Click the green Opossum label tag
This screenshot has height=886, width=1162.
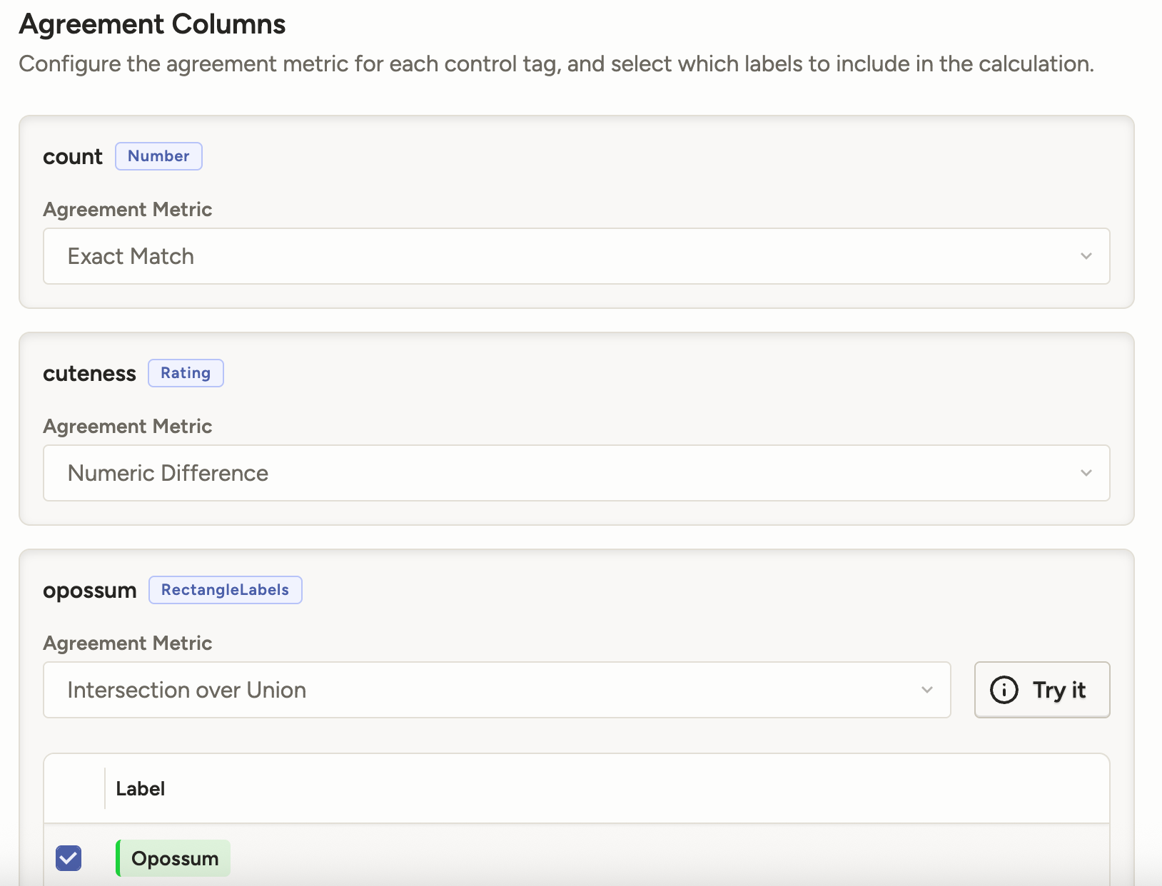173,858
